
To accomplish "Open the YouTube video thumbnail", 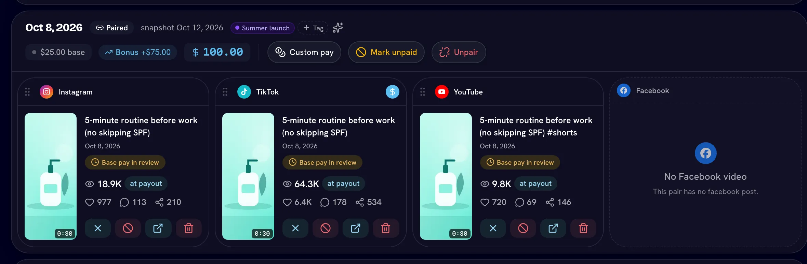I will (x=446, y=176).
